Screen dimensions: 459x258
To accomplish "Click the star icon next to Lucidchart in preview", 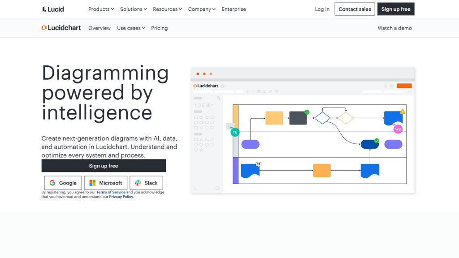I will pos(222,86).
